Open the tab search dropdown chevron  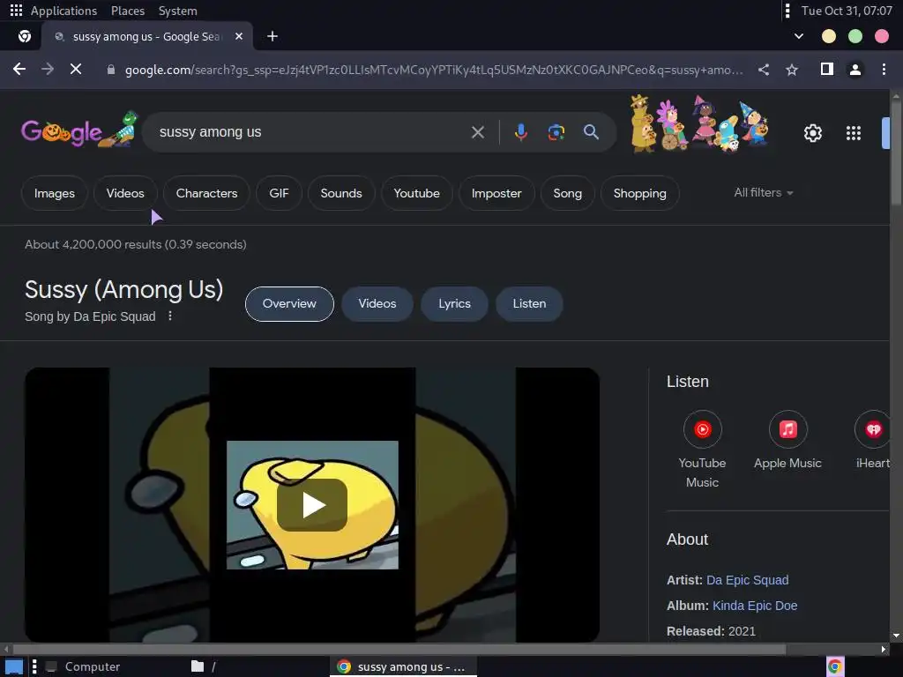point(799,36)
